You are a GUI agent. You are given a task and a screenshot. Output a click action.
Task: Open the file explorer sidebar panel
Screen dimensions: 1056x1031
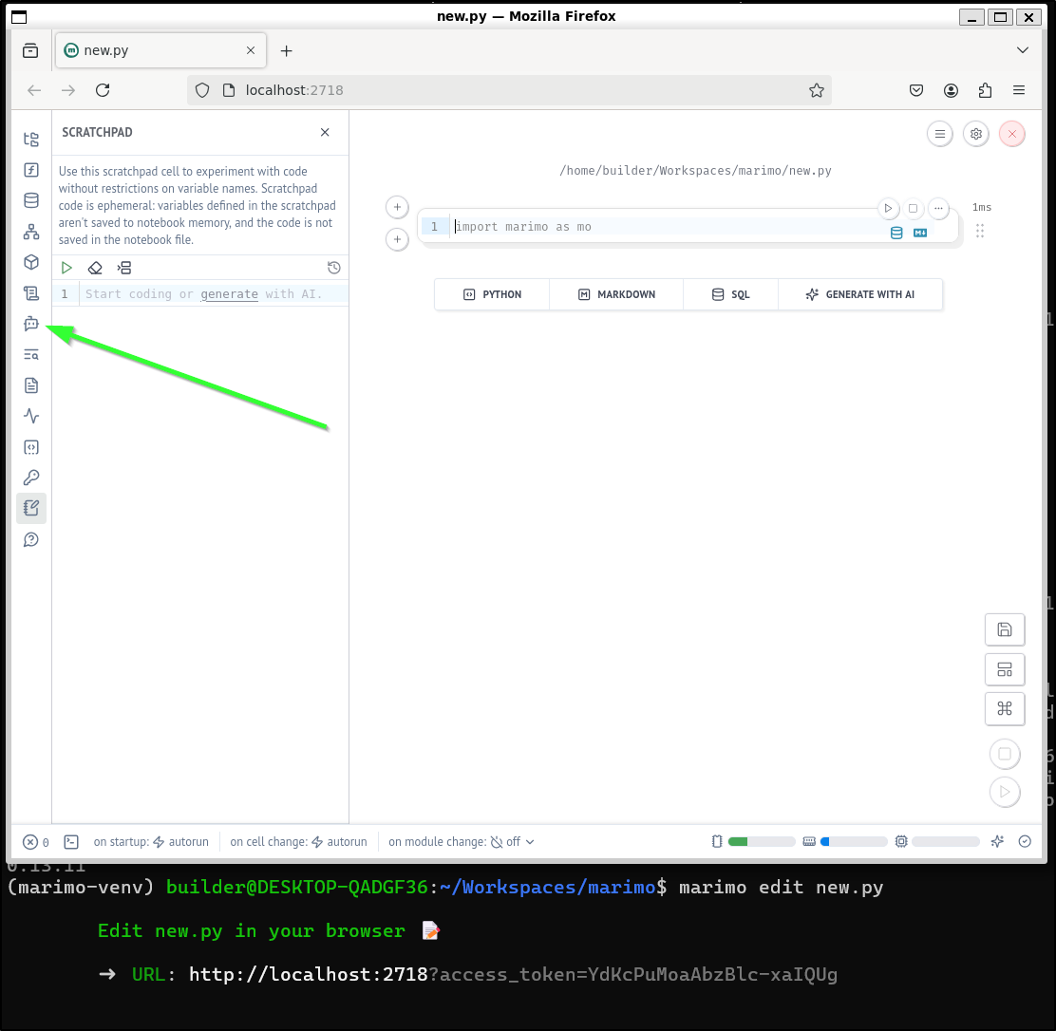31,140
